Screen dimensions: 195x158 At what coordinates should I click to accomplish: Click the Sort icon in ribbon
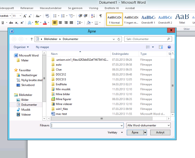tap(93, 16)
